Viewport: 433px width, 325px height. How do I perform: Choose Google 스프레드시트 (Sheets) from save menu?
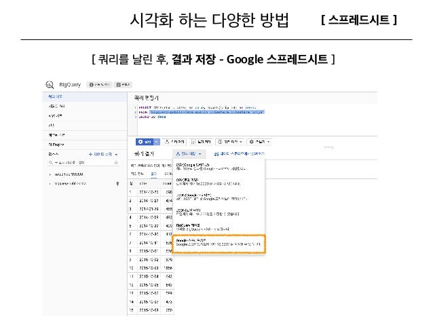click(219, 244)
